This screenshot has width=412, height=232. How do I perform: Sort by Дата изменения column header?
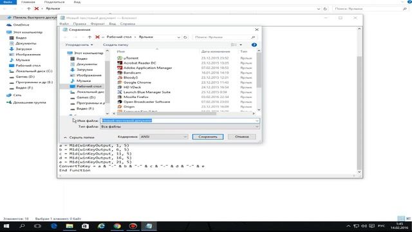216,52
